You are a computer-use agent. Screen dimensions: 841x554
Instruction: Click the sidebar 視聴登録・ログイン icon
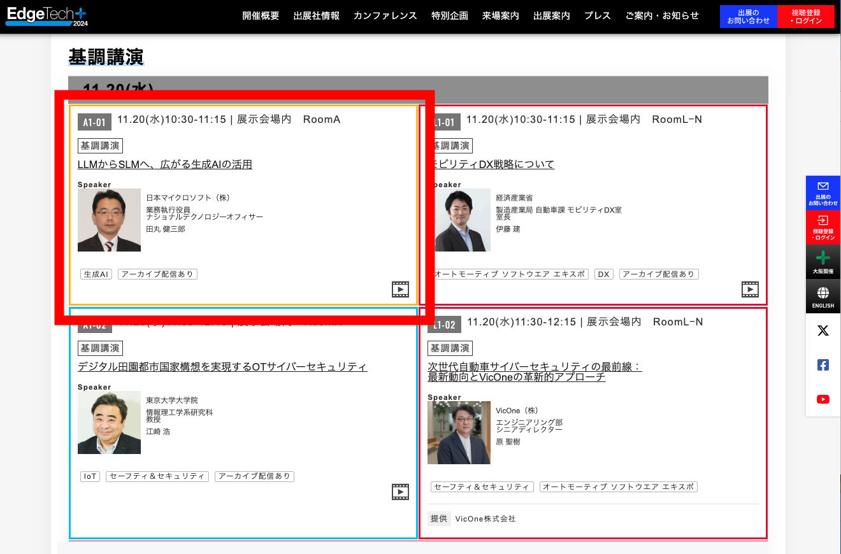[x=823, y=227]
